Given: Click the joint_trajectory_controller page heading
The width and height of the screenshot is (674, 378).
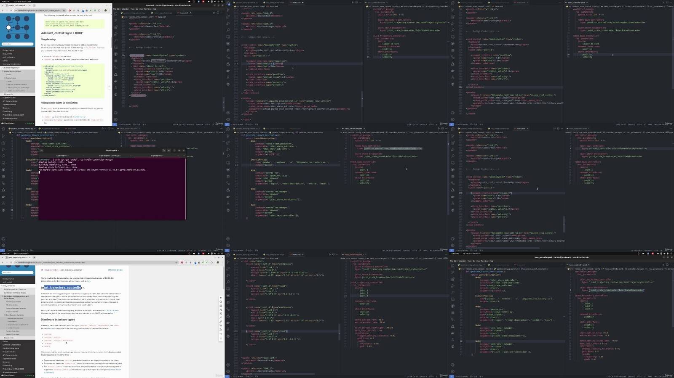Looking at the screenshot, I should [61, 288].
